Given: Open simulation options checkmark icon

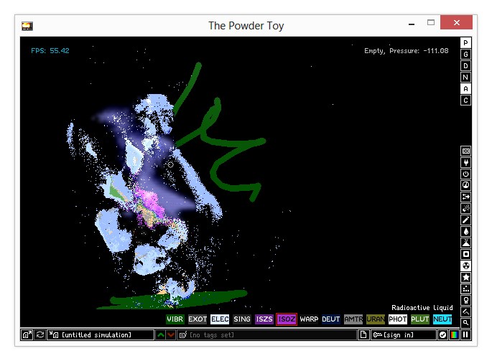Looking at the screenshot, I should click(442, 335).
